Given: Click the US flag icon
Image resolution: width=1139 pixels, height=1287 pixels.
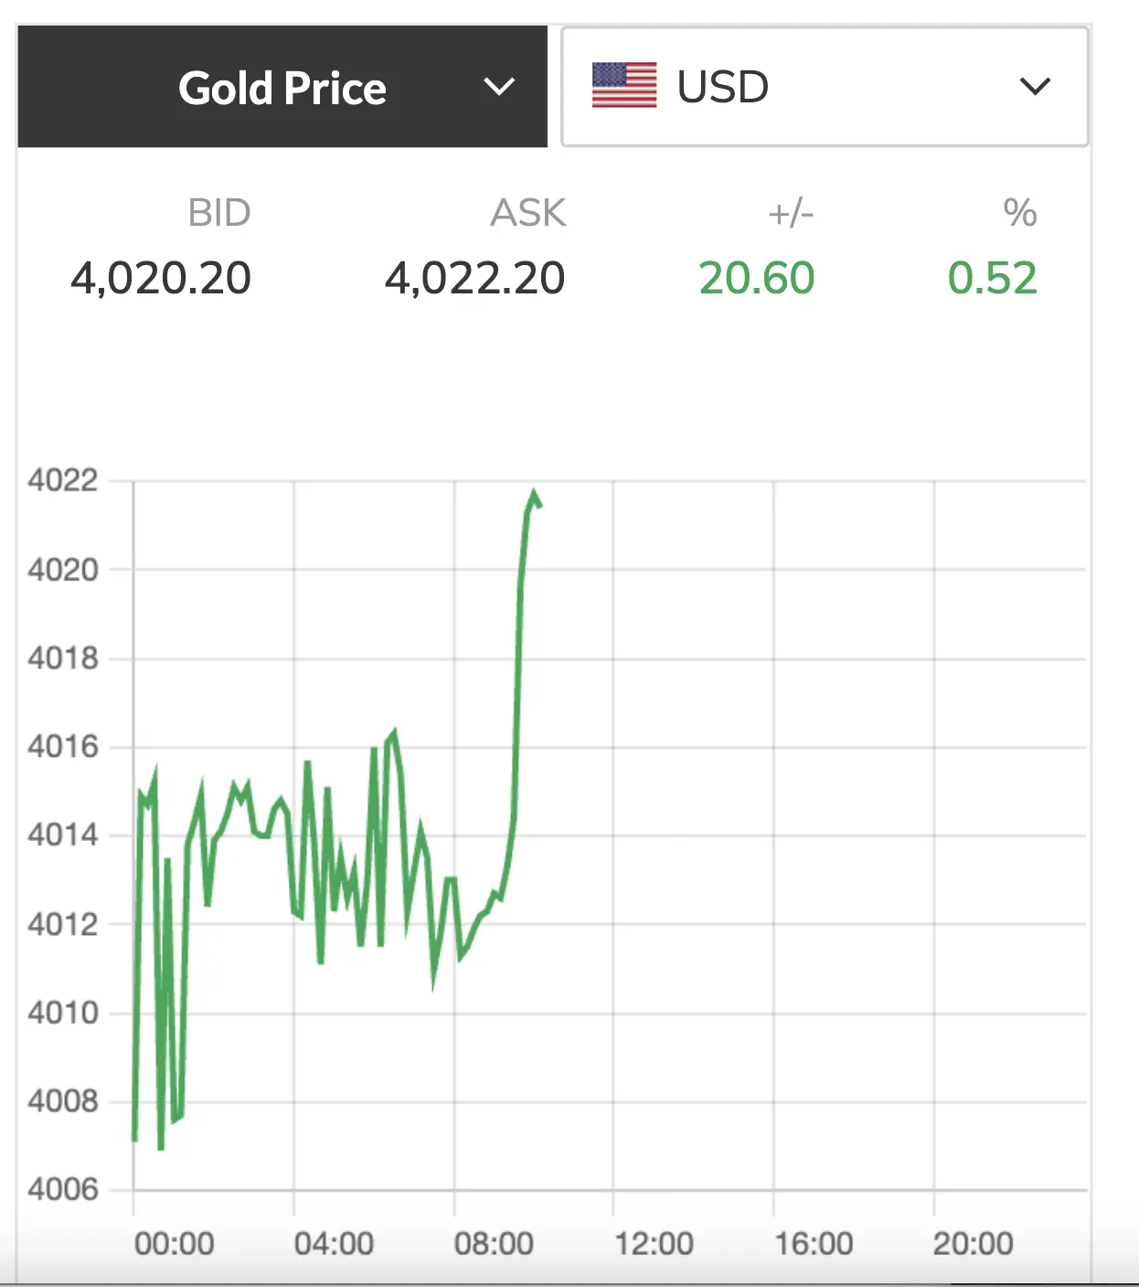Looking at the screenshot, I should click(x=624, y=86).
